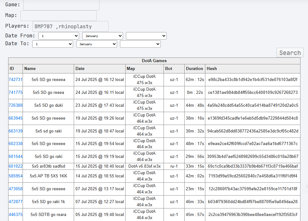The height and width of the screenshot is (221, 308).
Task: Click the DotA Games table title
Action: pos(154,61)
